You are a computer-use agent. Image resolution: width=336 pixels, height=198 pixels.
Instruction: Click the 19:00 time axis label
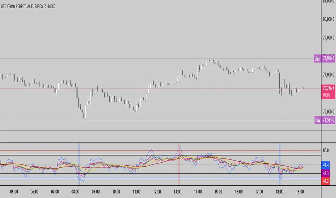tap(300, 192)
